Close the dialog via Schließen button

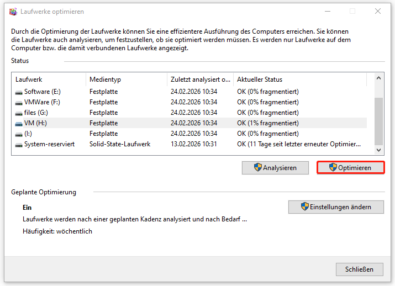pos(360,269)
